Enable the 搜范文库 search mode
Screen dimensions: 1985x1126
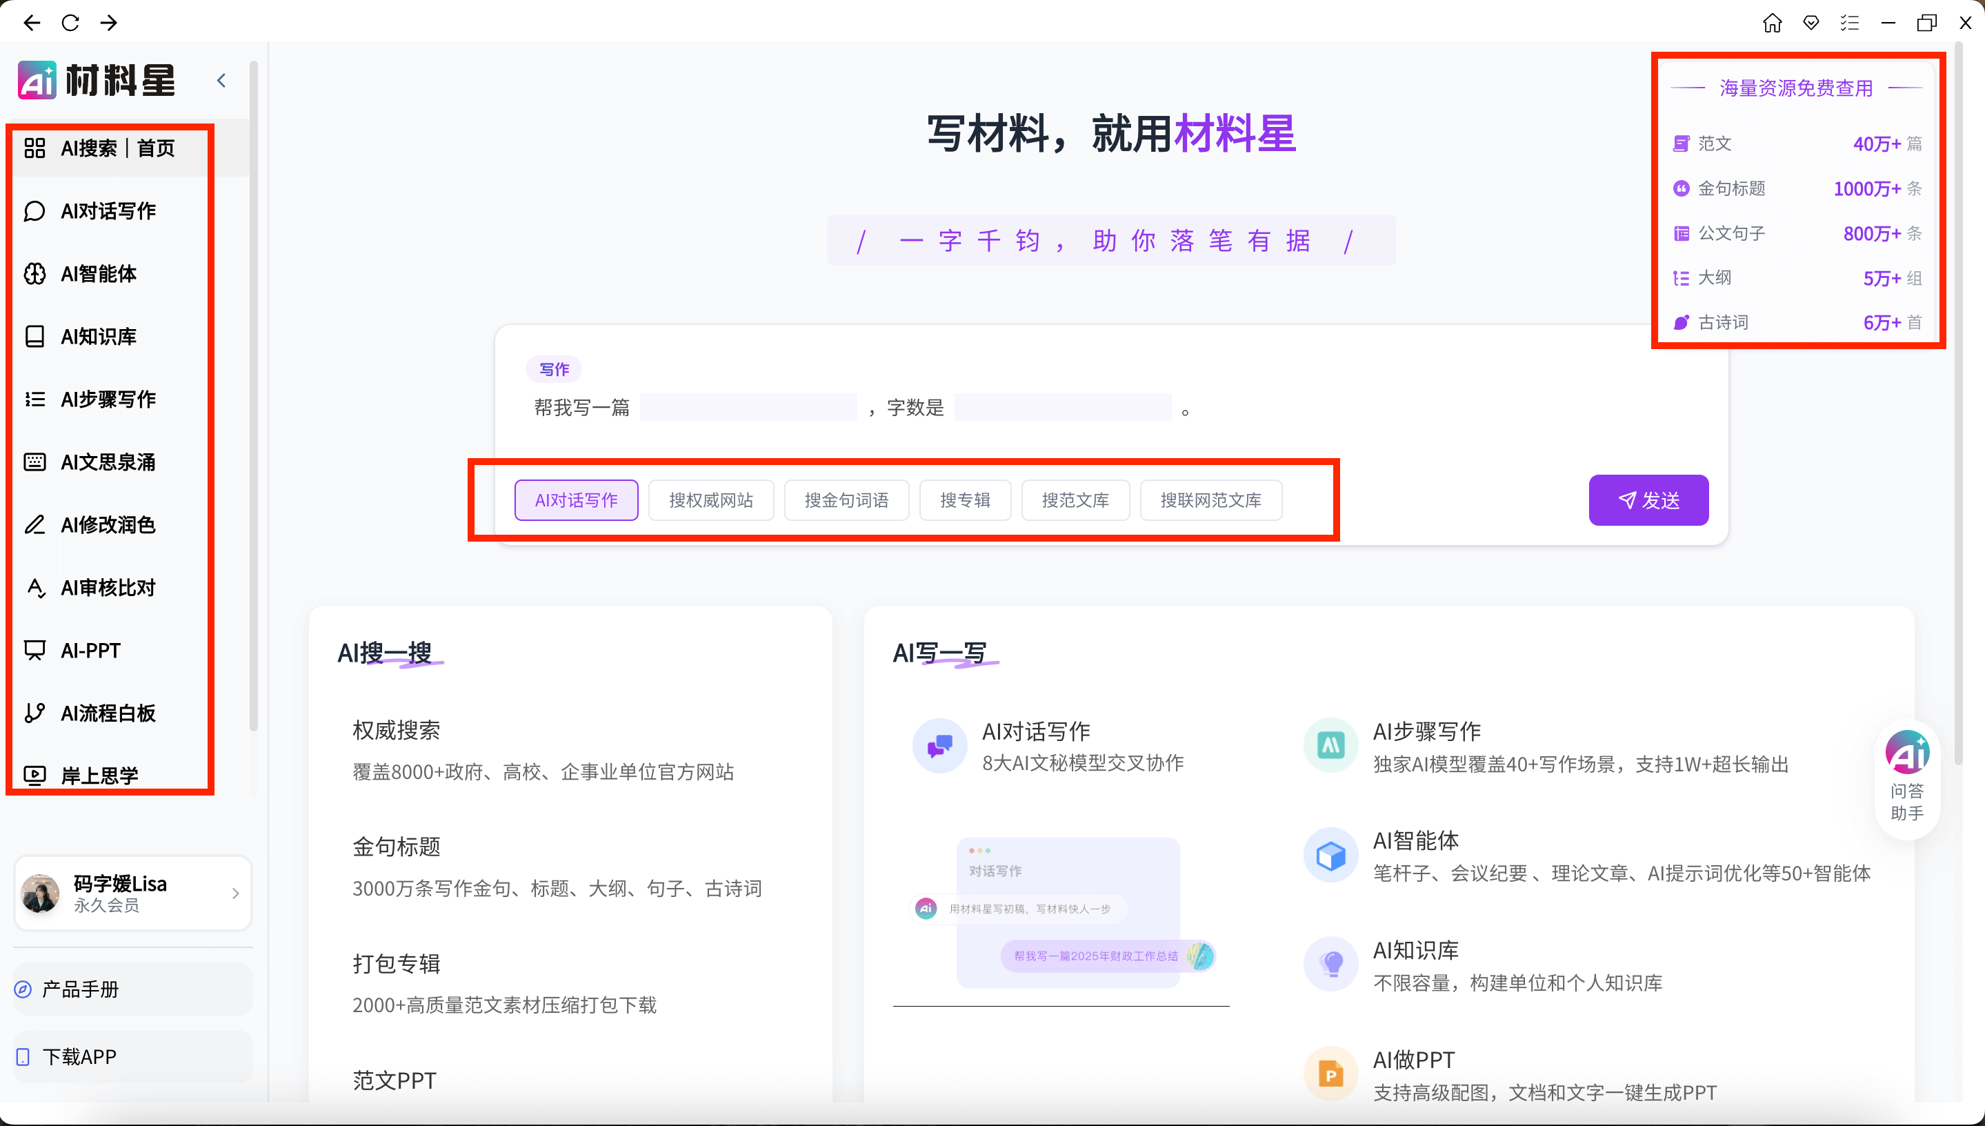pos(1075,500)
